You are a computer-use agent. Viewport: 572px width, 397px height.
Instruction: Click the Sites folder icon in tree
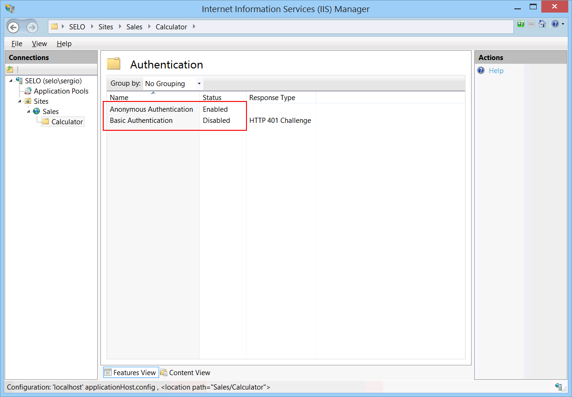point(28,101)
